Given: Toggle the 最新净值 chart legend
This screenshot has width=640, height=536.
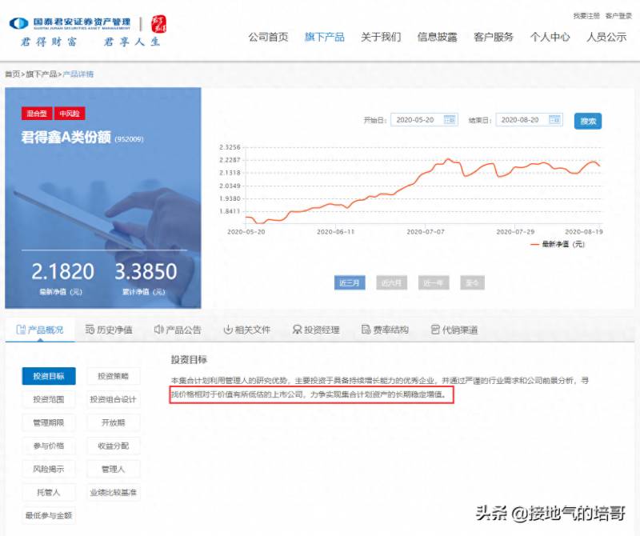Looking at the screenshot, I should 557,244.
